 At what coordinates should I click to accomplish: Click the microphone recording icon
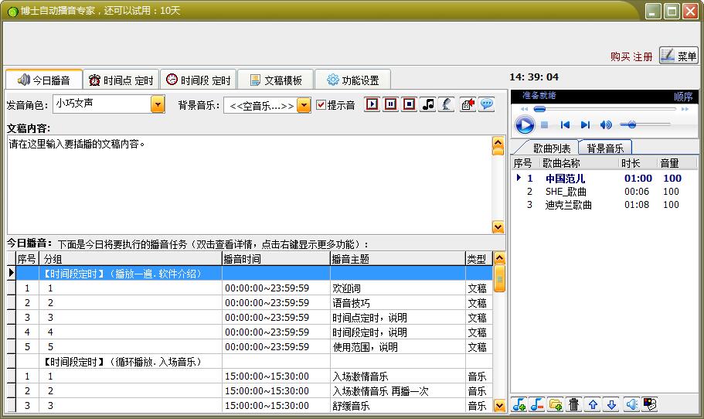click(x=447, y=104)
